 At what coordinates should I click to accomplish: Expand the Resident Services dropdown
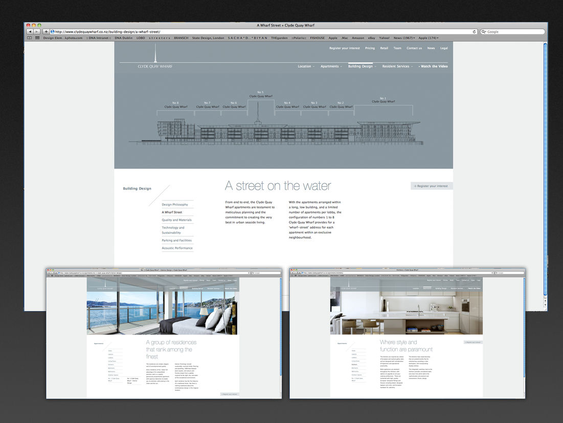397,66
